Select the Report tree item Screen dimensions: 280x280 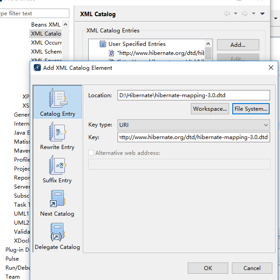(22, 178)
